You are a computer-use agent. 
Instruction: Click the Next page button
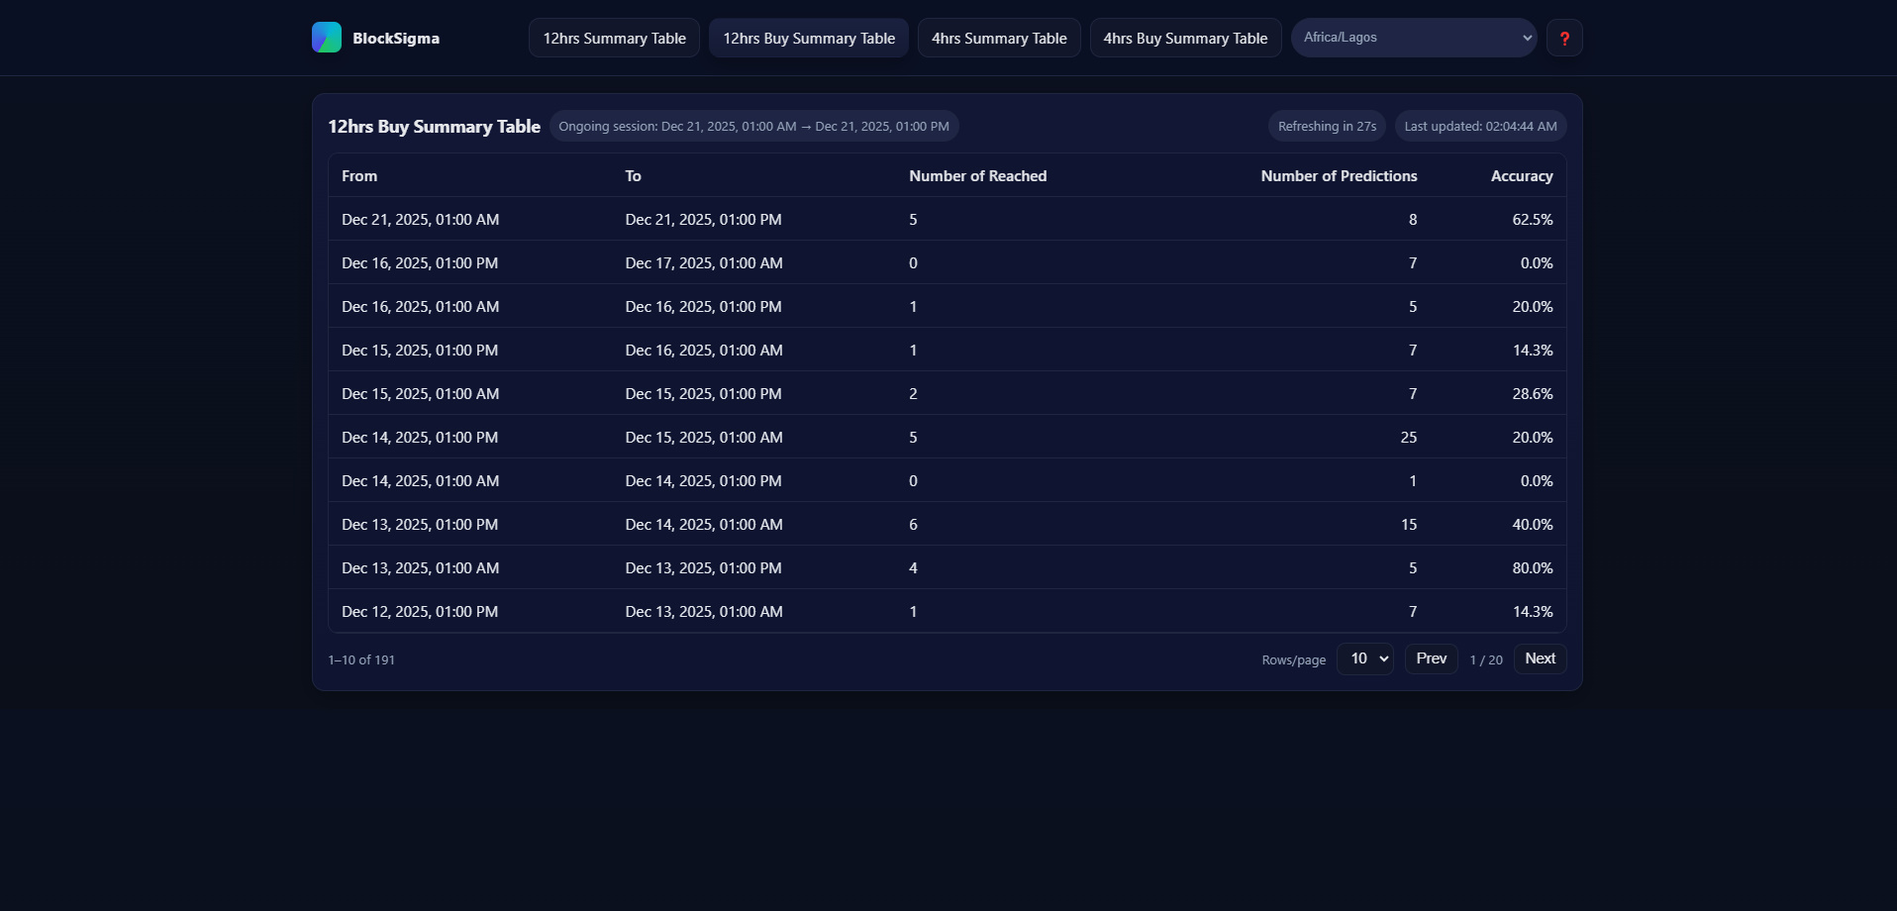(1540, 658)
